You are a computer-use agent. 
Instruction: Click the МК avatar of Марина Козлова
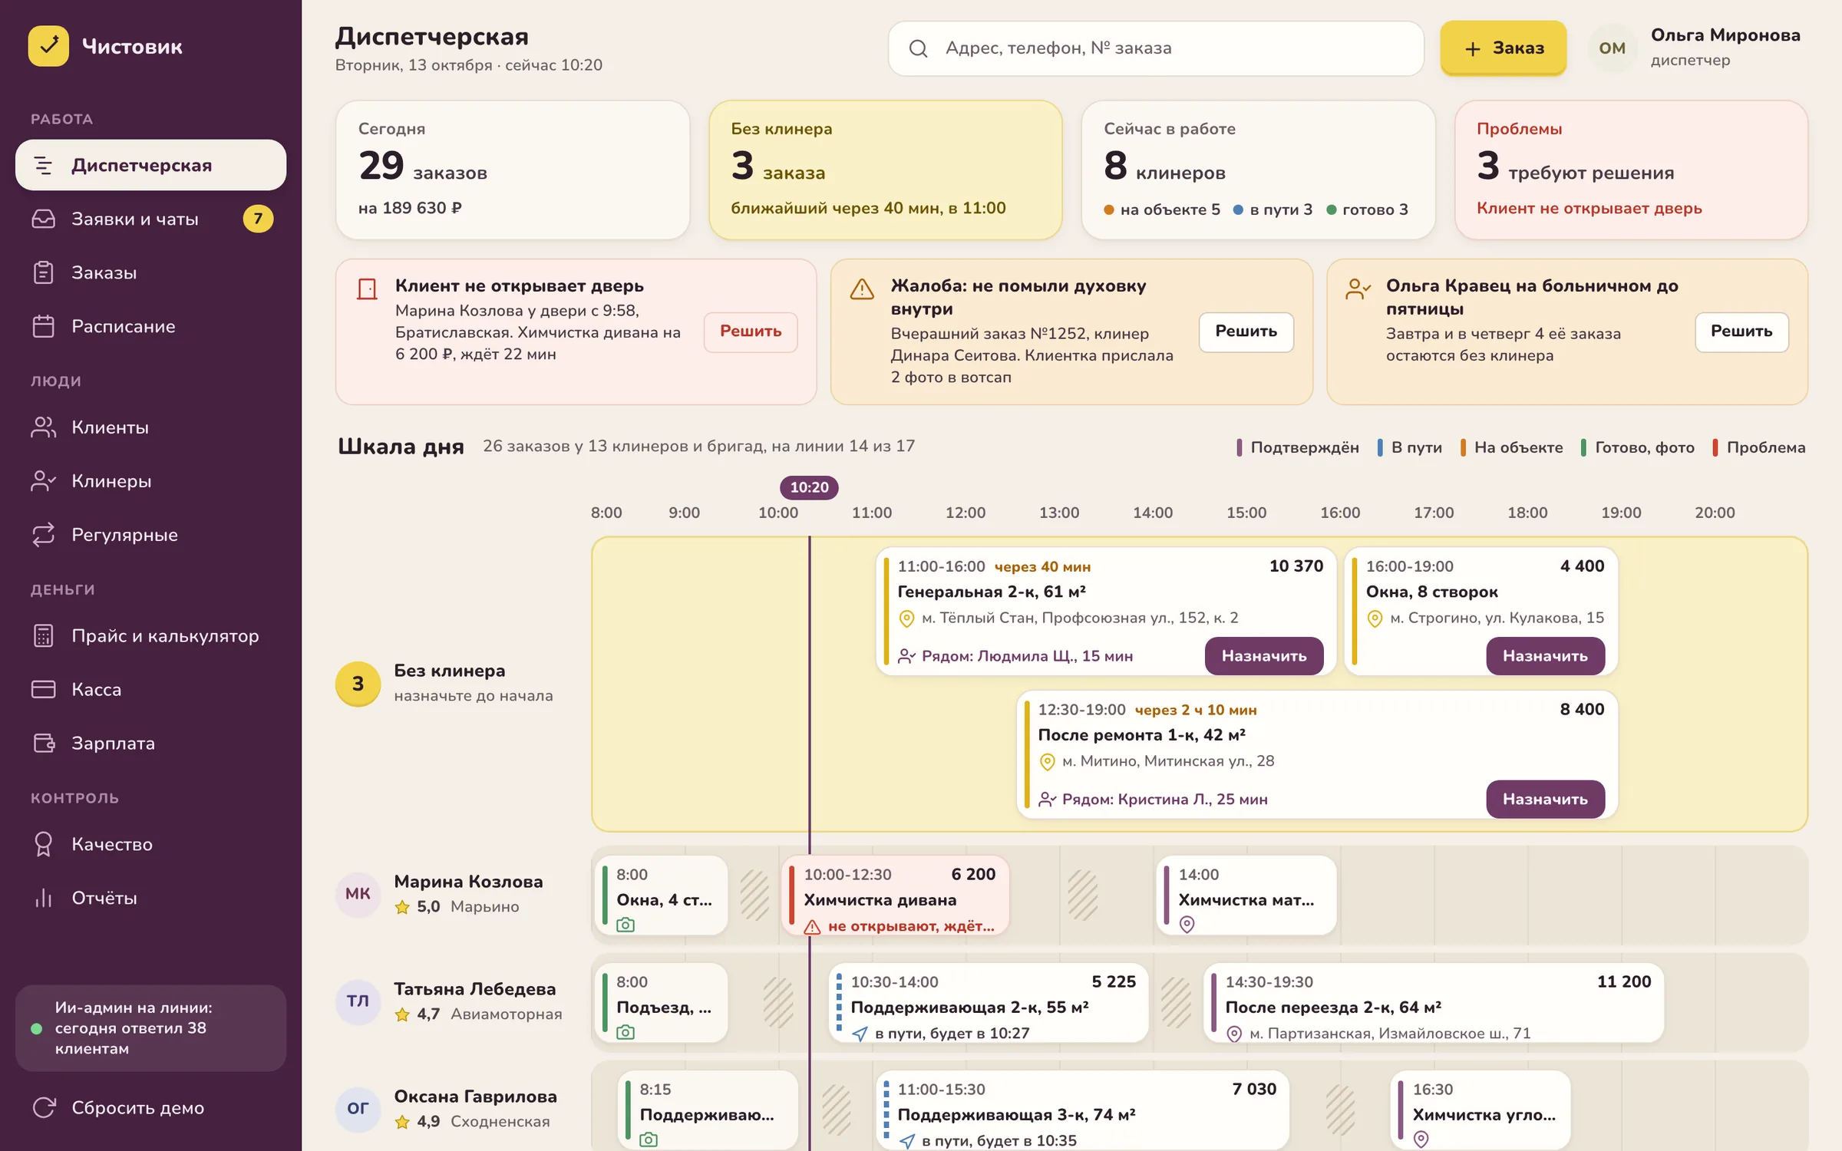tap(358, 894)
